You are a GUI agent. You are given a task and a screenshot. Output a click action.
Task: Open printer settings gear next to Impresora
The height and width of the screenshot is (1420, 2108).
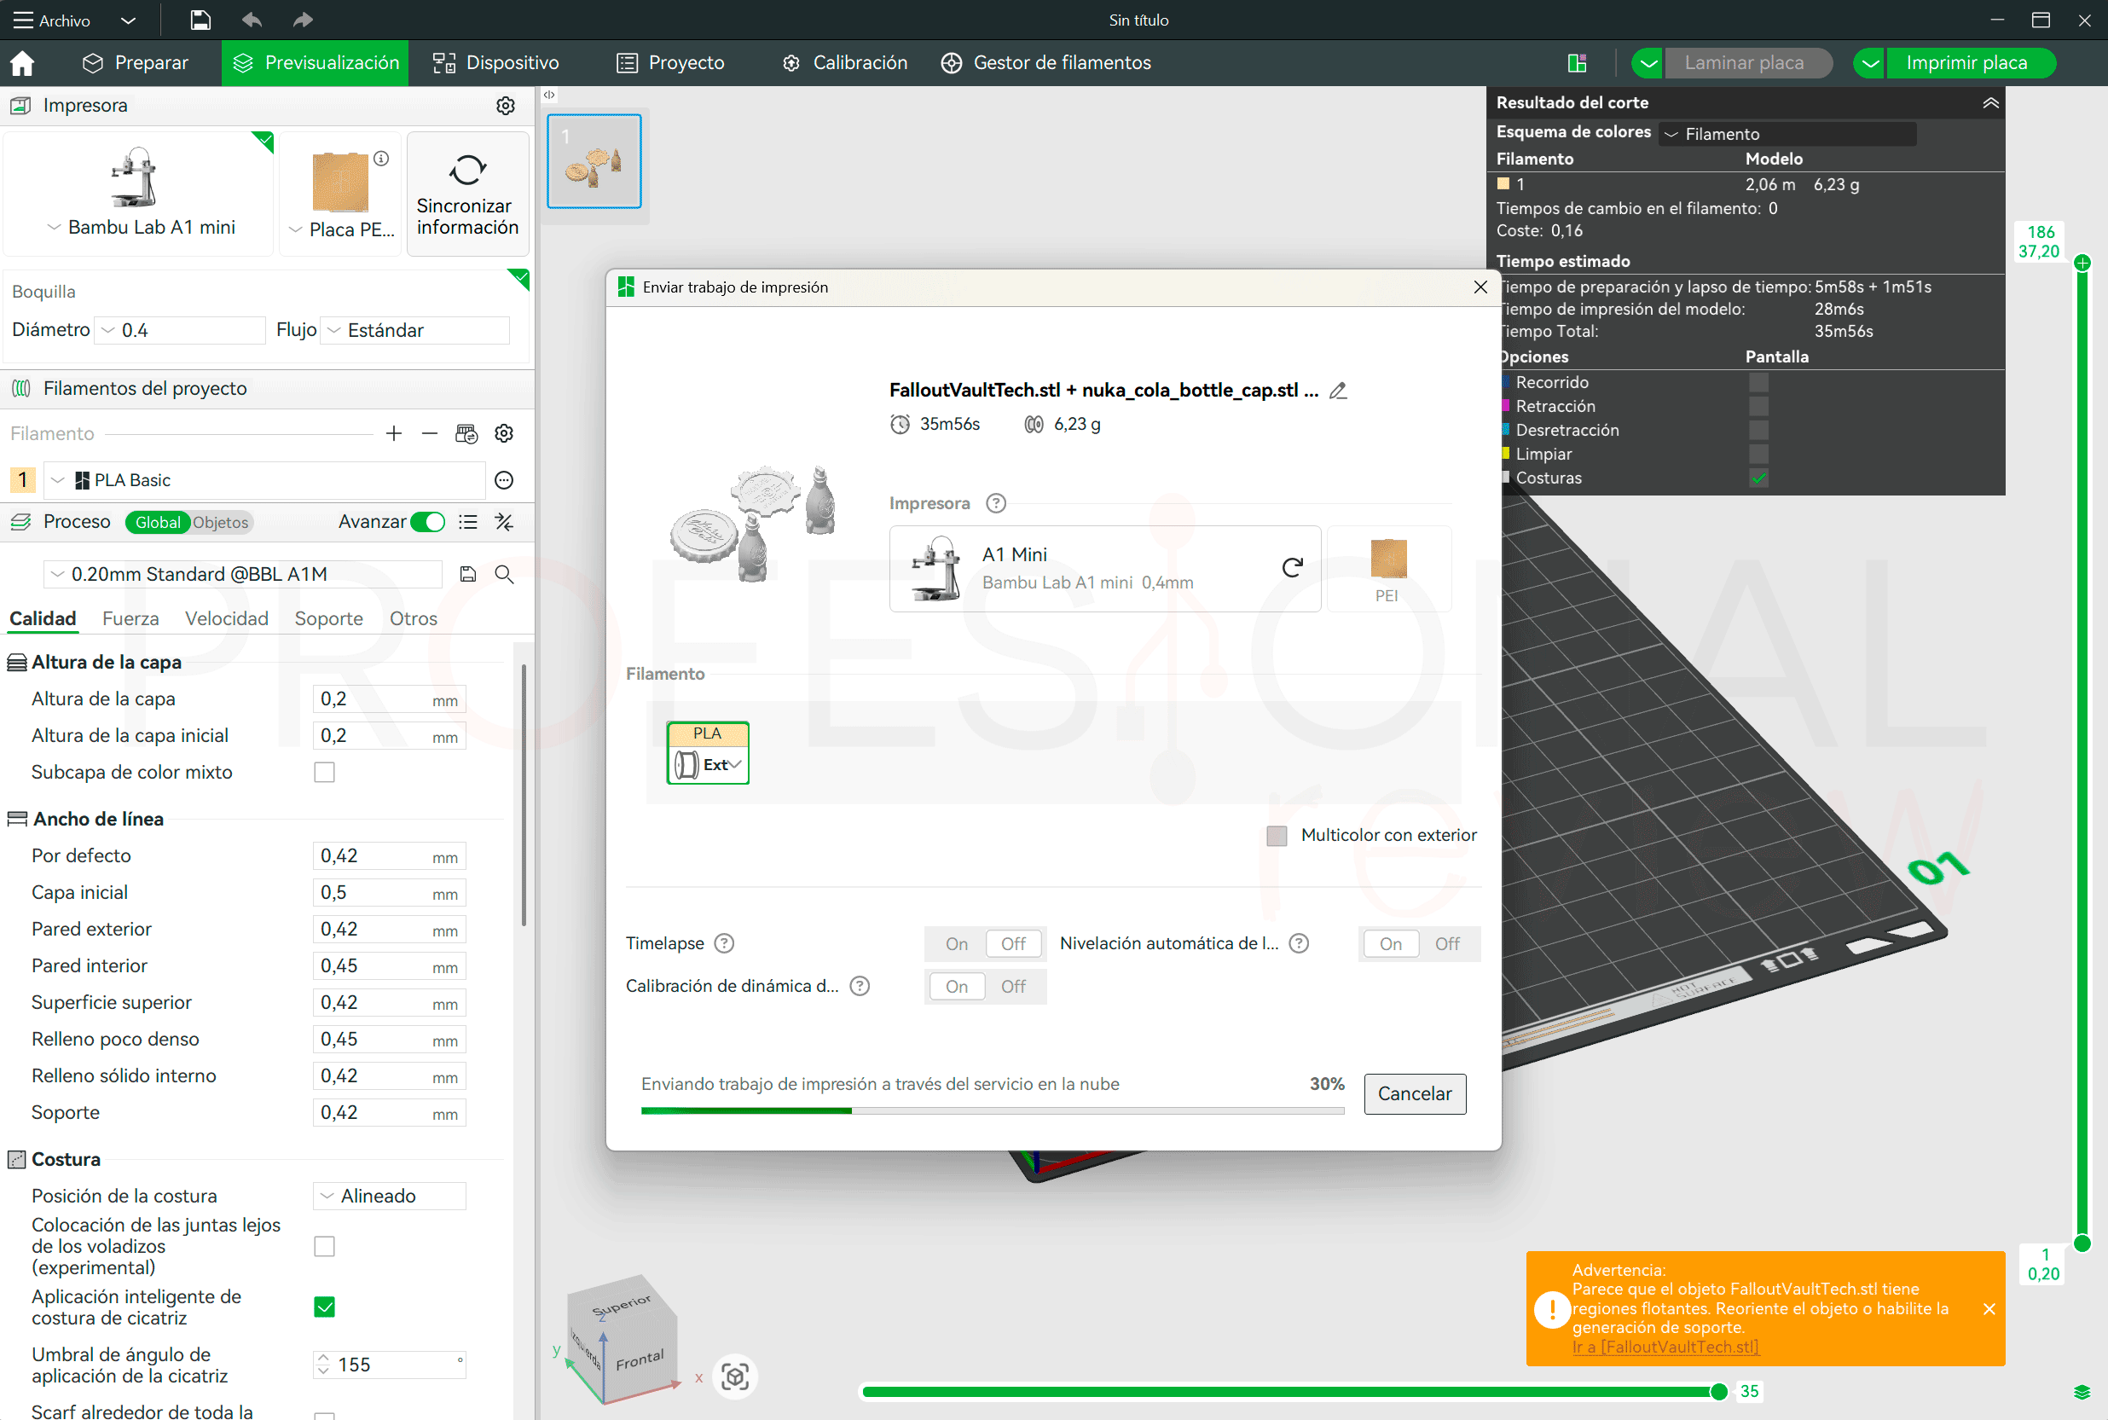pos(506,106)
